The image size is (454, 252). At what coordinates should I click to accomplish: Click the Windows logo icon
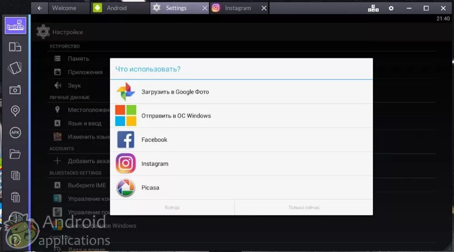126,116
